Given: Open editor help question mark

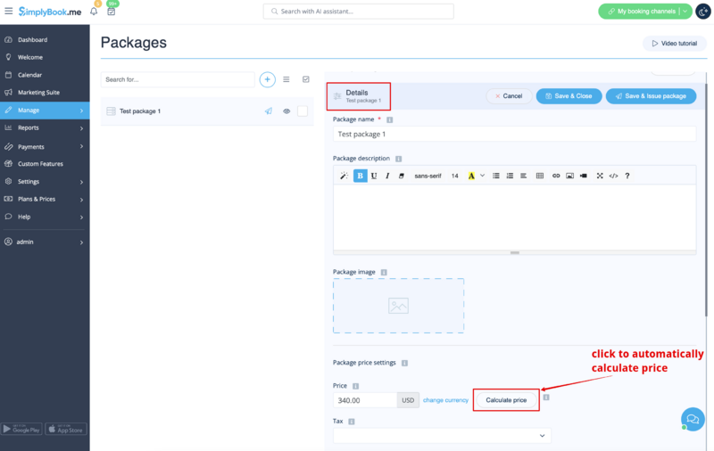Looking at the screenshot, I should point(627,176).
